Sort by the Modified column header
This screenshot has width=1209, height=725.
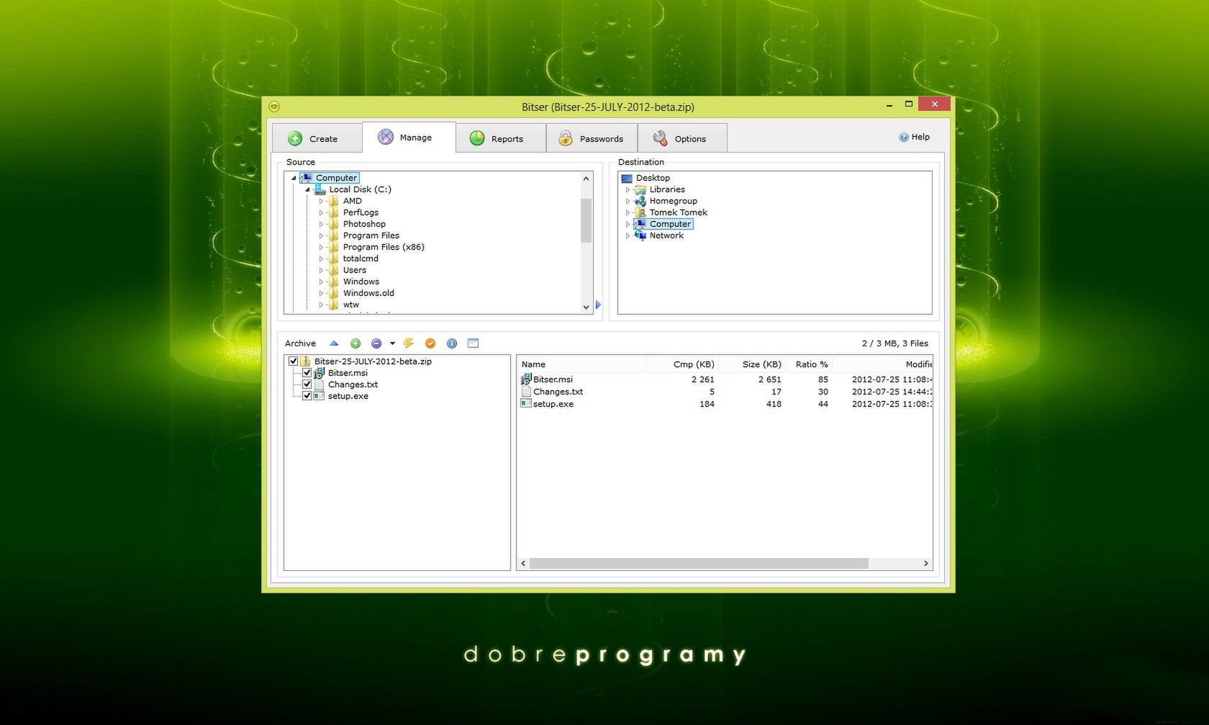click(883, 364)
